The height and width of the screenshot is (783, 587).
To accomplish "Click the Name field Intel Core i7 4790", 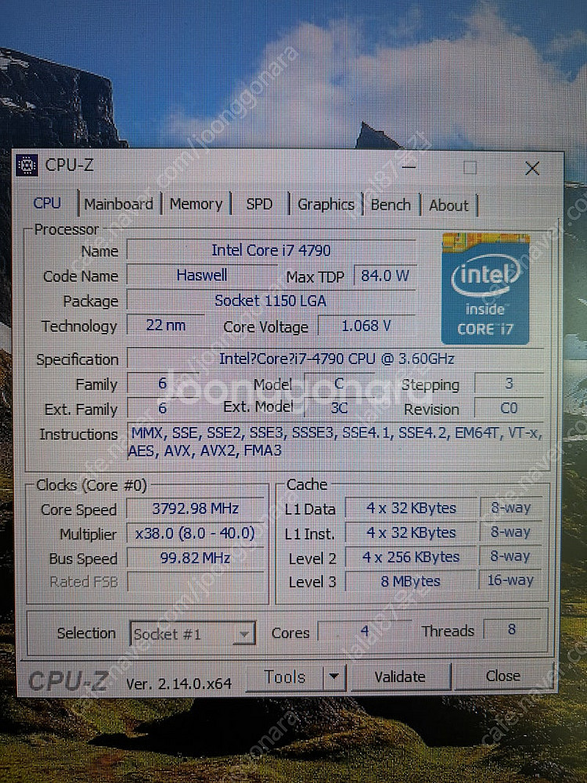I will click(271, 251).
